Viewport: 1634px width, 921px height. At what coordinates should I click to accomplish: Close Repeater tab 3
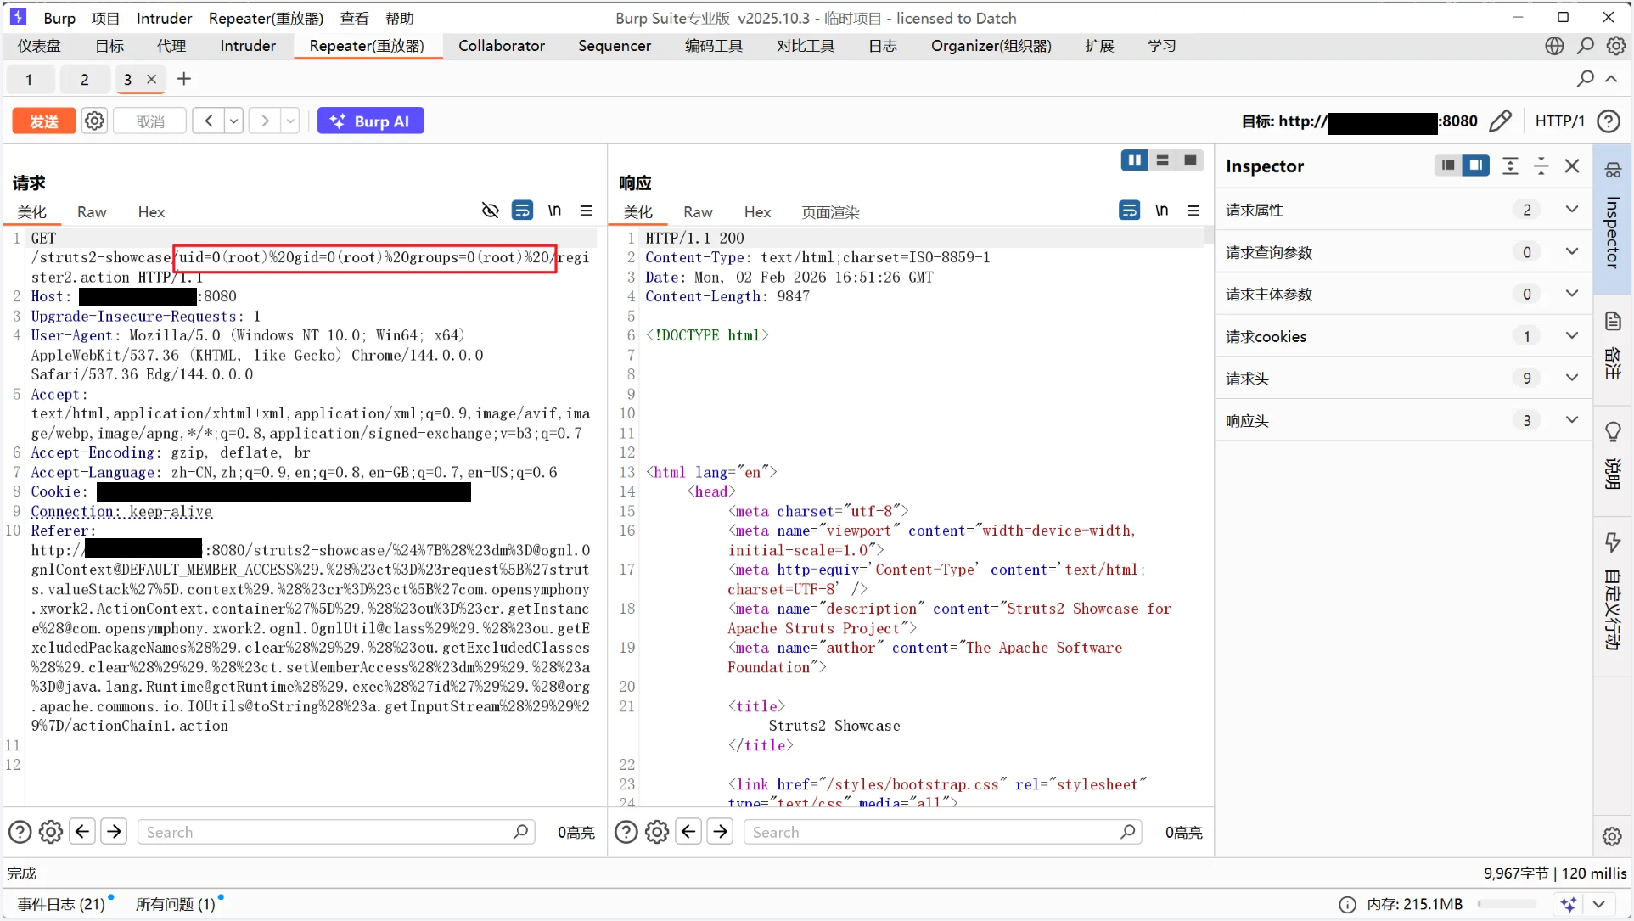(x=152, y=79)
